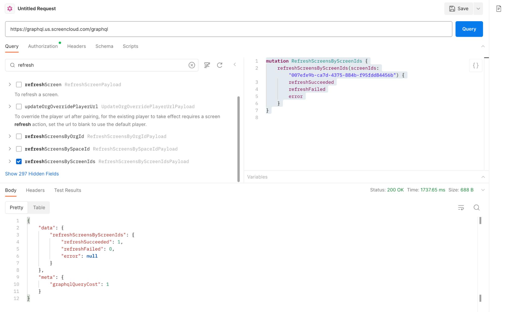Click the Save button label
The height and width of the screenshot is (312, 505).
click(463, 9)
